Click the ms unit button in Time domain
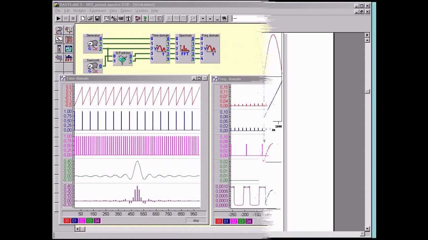This screenshot has height=240, width=428. pyautogui.click(x=196, y=221)
